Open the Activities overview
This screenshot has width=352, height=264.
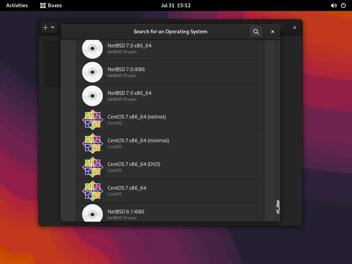(x=17, y=5)
